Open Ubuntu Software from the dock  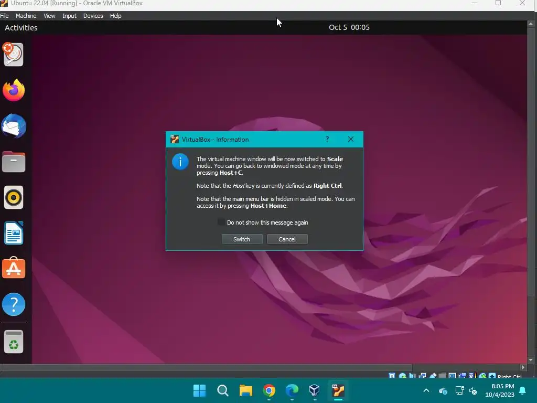pos(14,268)
